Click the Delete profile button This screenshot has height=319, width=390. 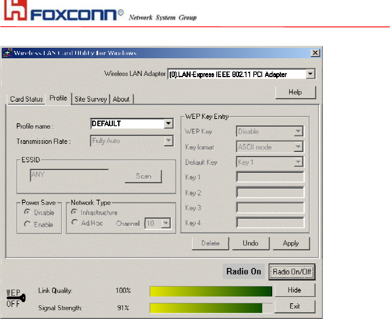tap(210, 243)
